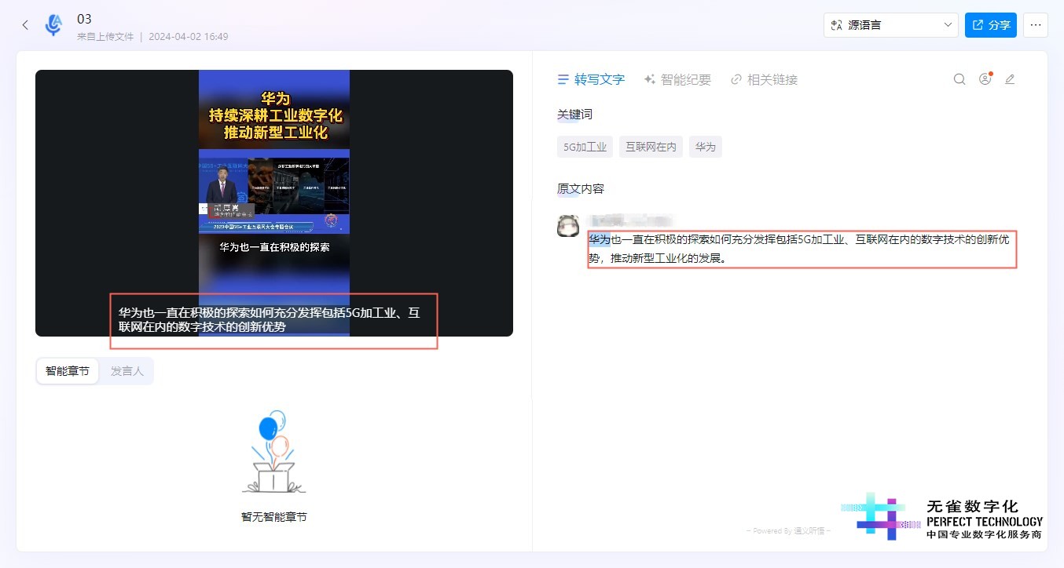Switch to the 智能纪要 tab
This screenshot has height=568, width=1064.
click(677, 79)
